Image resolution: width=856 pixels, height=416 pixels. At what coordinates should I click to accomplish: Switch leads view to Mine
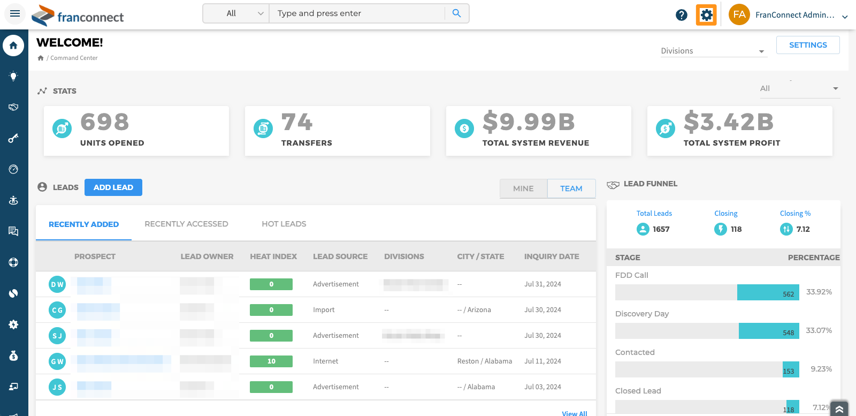[523, 188]
